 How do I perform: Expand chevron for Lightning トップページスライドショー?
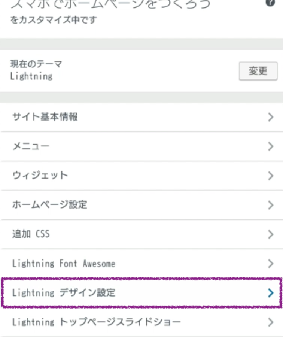[271, 322]
